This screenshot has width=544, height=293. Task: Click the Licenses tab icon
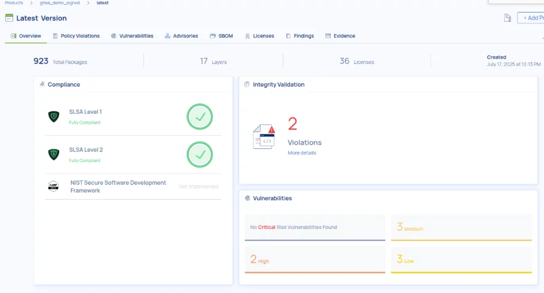(247, 36)
